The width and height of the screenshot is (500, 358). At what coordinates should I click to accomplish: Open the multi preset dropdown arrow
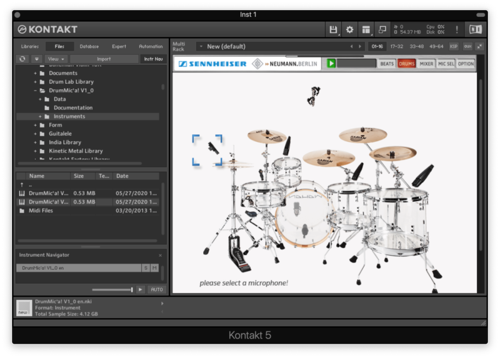(201, 46)
